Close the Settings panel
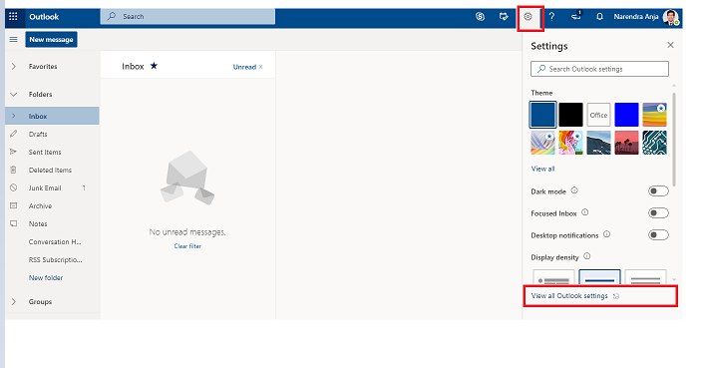Screen dimensions: 708x368 pos(670,45)
